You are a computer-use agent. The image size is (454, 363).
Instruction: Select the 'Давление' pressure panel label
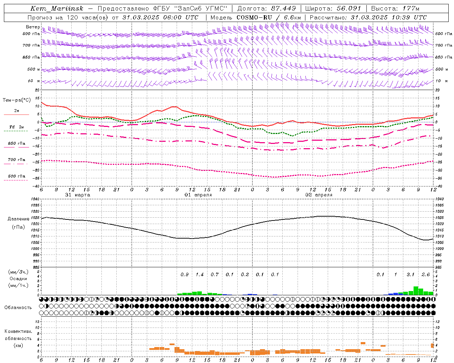tap(18, 219)
